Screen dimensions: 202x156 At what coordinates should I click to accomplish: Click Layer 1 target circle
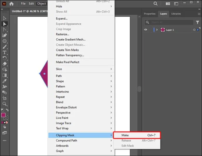click(194, 30)
